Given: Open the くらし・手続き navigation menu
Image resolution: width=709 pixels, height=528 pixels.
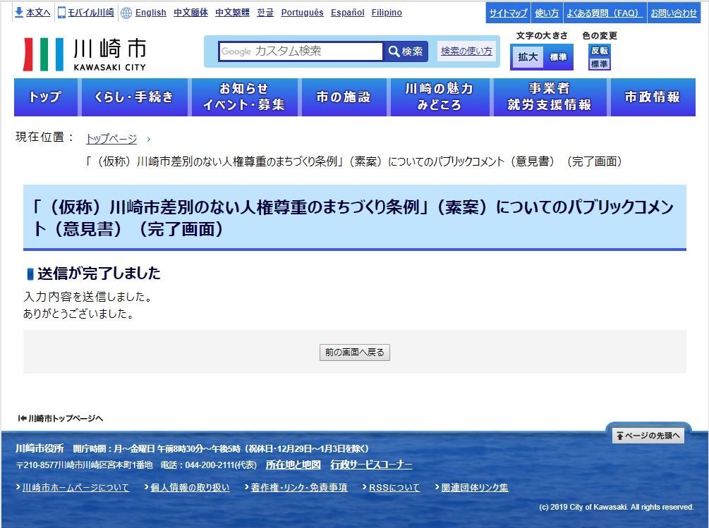Looking at the screenshot, I should (133, 97).
